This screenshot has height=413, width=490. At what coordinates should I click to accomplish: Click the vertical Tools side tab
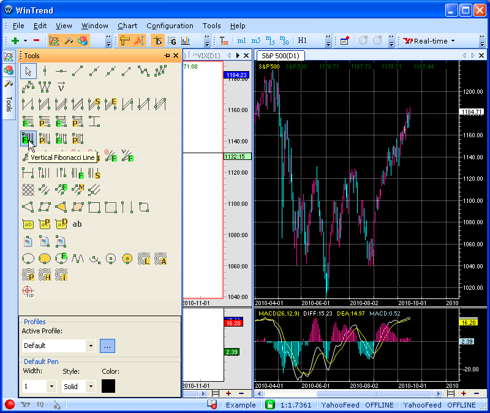[x=9, y=100]
